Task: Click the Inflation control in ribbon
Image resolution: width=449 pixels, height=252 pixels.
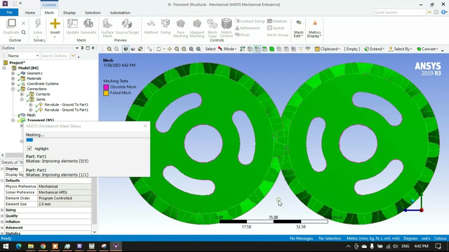Action: pyautogui.click(x=277, y=21)
